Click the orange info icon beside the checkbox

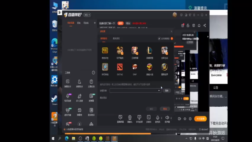coord(172,38)
